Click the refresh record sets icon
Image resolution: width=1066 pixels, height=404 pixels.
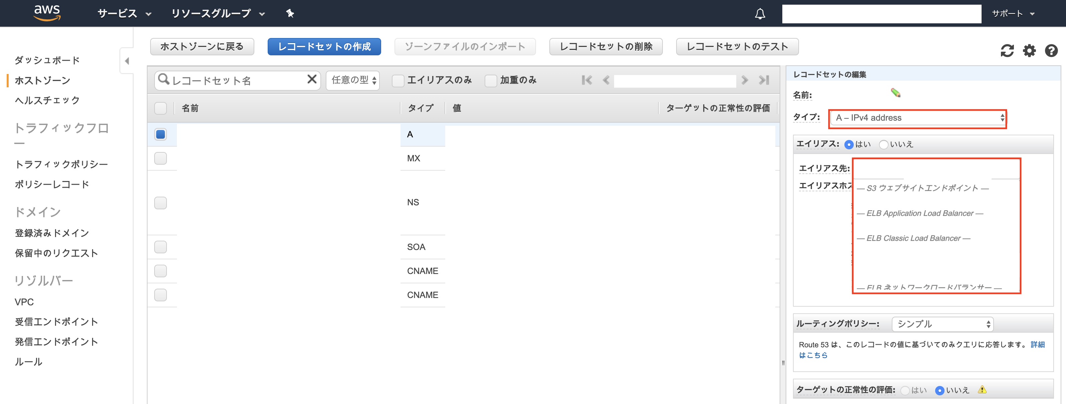(1007, 50)
